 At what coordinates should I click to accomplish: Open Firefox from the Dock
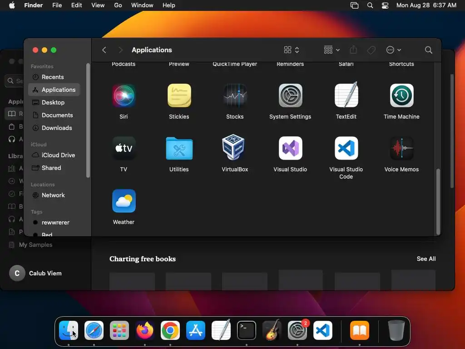145,330
